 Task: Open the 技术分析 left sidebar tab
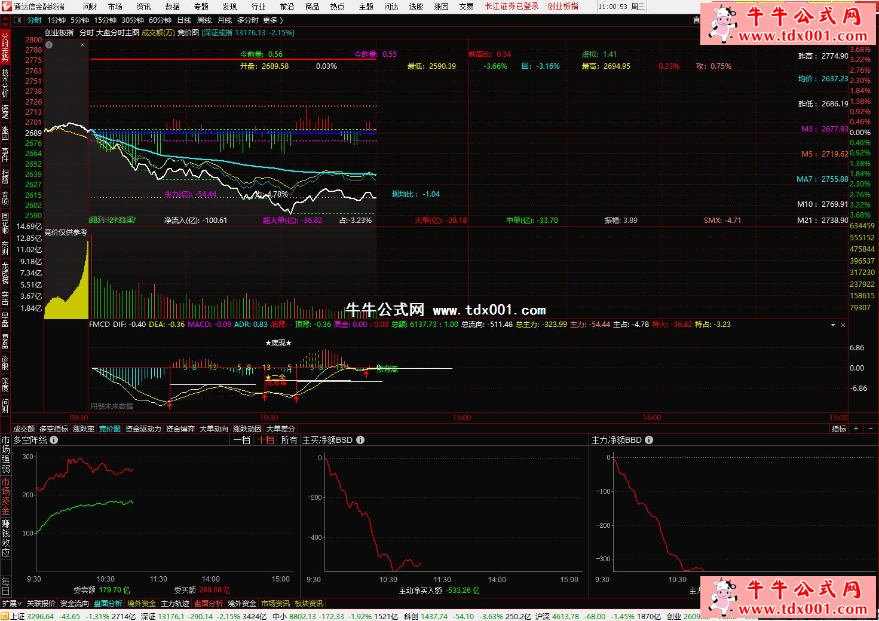coord(5,83)
